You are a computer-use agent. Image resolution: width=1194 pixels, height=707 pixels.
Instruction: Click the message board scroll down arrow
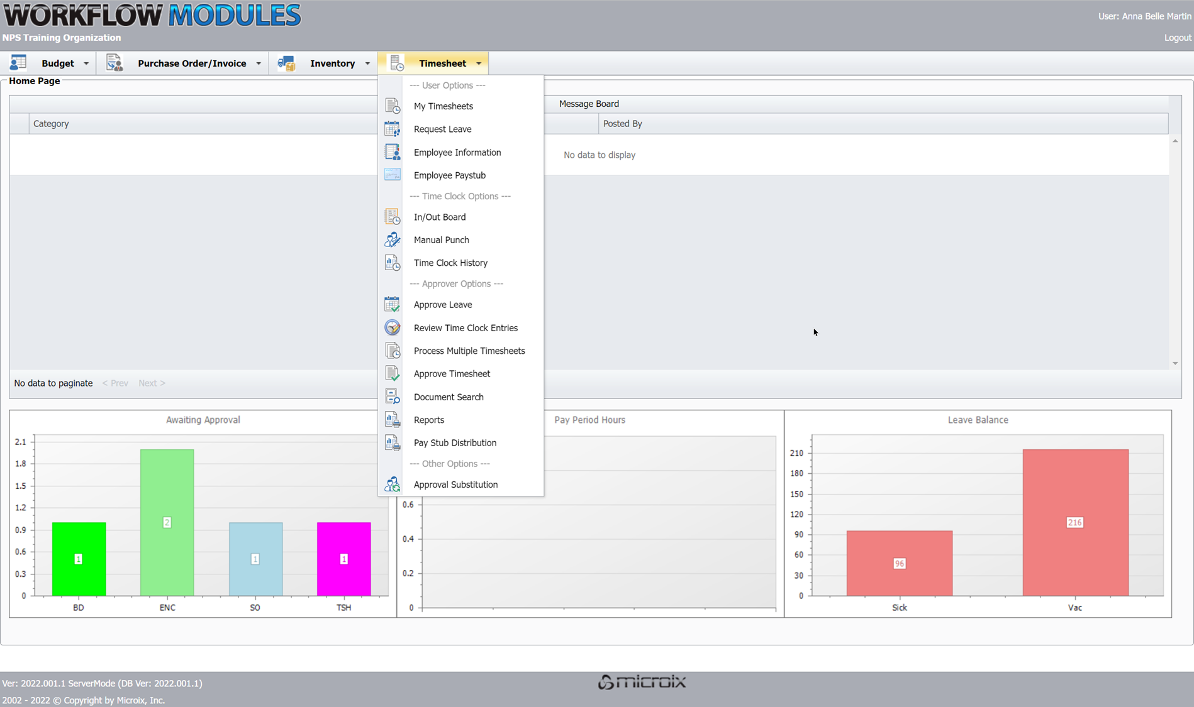coord(1174,363)
